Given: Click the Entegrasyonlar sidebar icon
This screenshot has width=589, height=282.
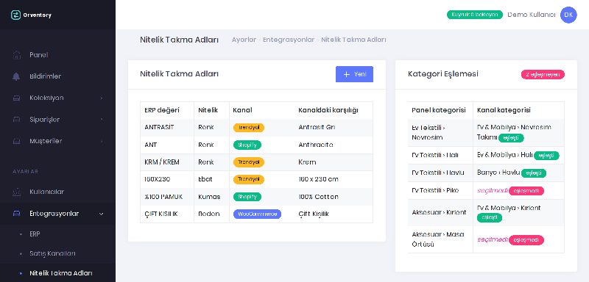Looking at the screenshot, I should (16, 214).
